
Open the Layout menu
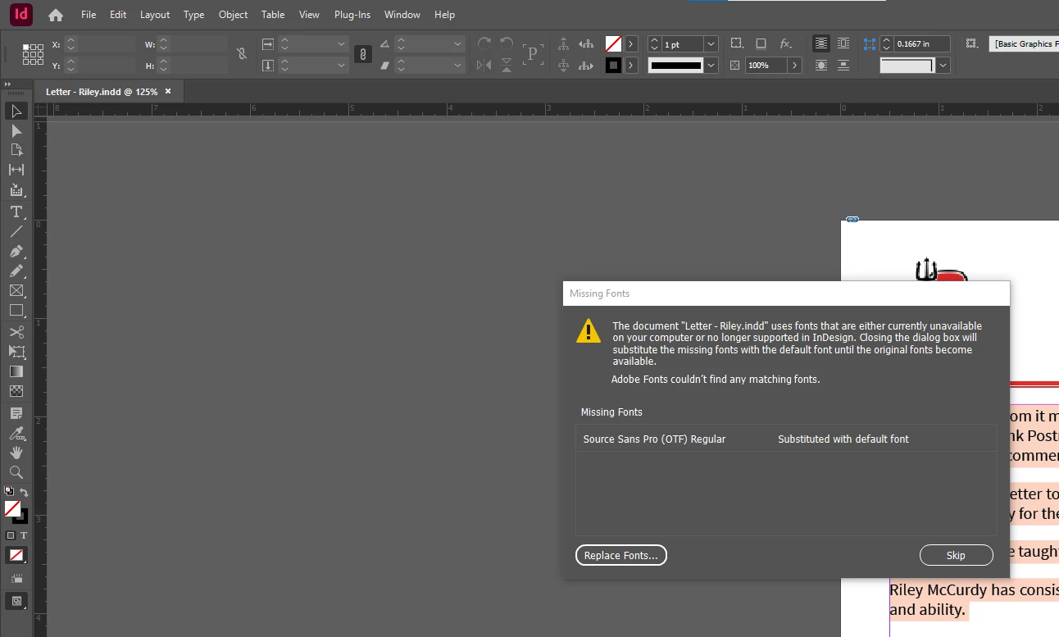click(x=155, y=15)
